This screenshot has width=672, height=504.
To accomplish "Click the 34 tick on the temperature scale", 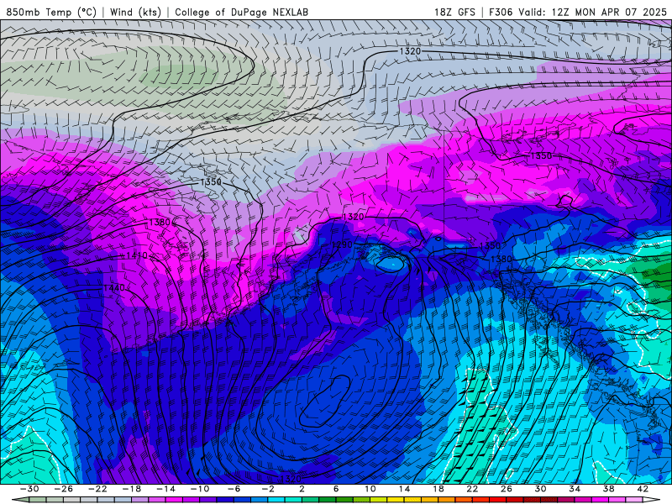I will pyautogui.click(x=575, y=489).
